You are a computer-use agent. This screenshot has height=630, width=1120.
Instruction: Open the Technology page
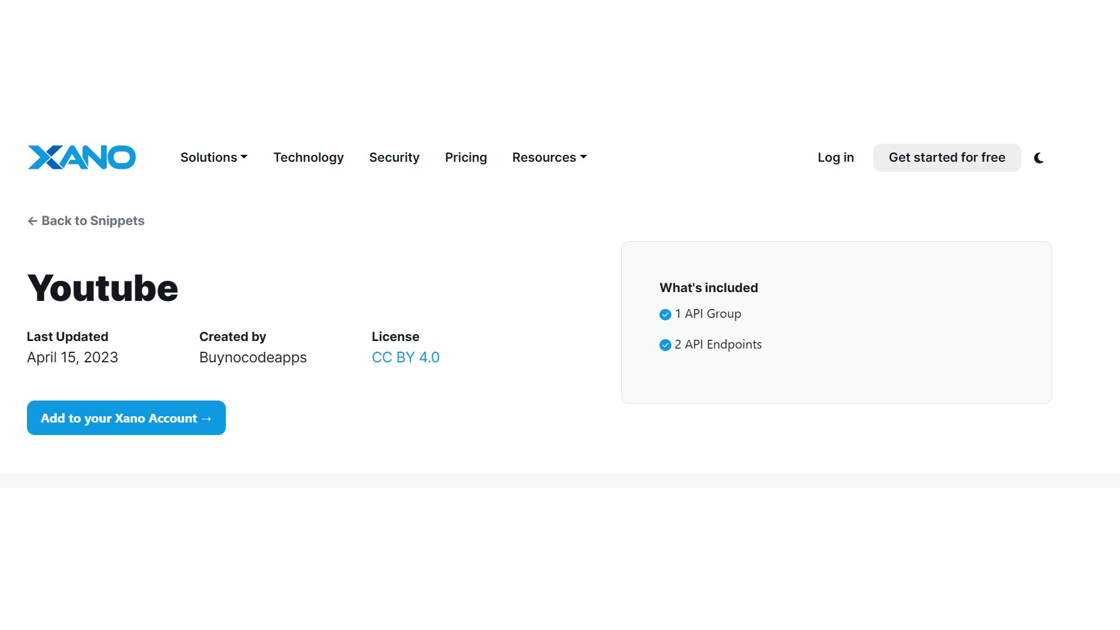[309, 157]
